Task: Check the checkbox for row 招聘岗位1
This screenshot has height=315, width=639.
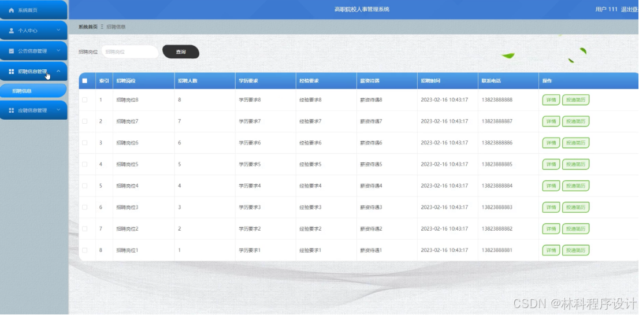Action: point(85,250)
